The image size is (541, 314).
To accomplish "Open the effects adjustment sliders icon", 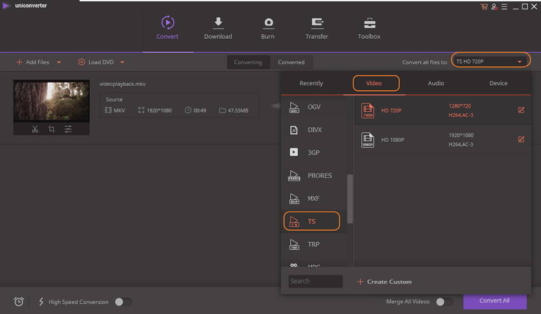I will tap(68, 129).
